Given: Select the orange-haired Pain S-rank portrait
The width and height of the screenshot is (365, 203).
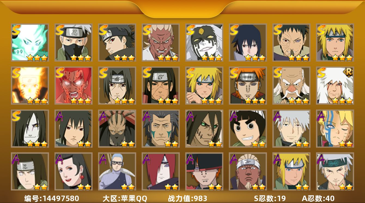Looking at the screenshot, I should click(248, 86).
